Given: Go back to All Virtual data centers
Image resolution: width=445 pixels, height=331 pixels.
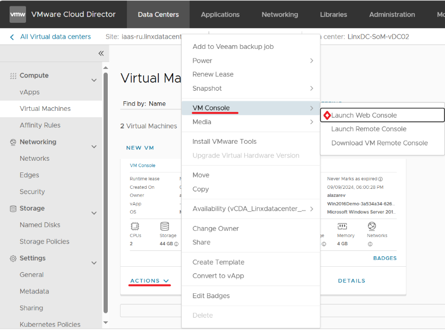Looking at the screenshot, I should pyautogui.click(x=56, y=37).
